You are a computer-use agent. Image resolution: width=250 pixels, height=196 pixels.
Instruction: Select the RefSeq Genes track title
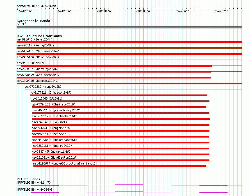point(28,179)
